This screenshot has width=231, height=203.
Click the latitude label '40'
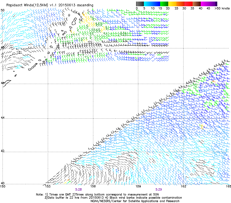(2, 183)
